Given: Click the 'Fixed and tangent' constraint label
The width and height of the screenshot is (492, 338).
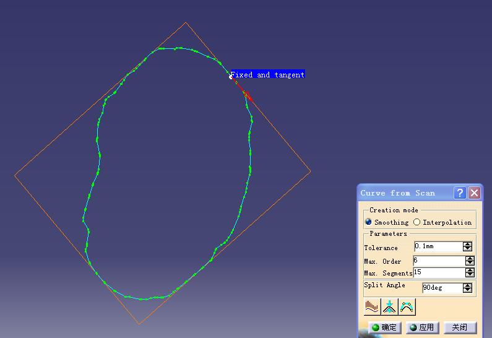Looking at the screenshot, I should [x=268, y=74].
